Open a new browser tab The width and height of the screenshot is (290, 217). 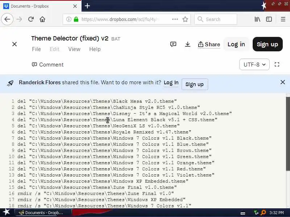[x=87, y=6]
